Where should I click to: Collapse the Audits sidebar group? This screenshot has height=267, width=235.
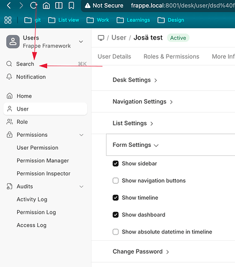pyautogui.click(x=81, y=186)
